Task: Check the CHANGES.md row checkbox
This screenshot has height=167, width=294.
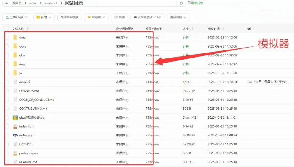Action: tap(7, 91)
